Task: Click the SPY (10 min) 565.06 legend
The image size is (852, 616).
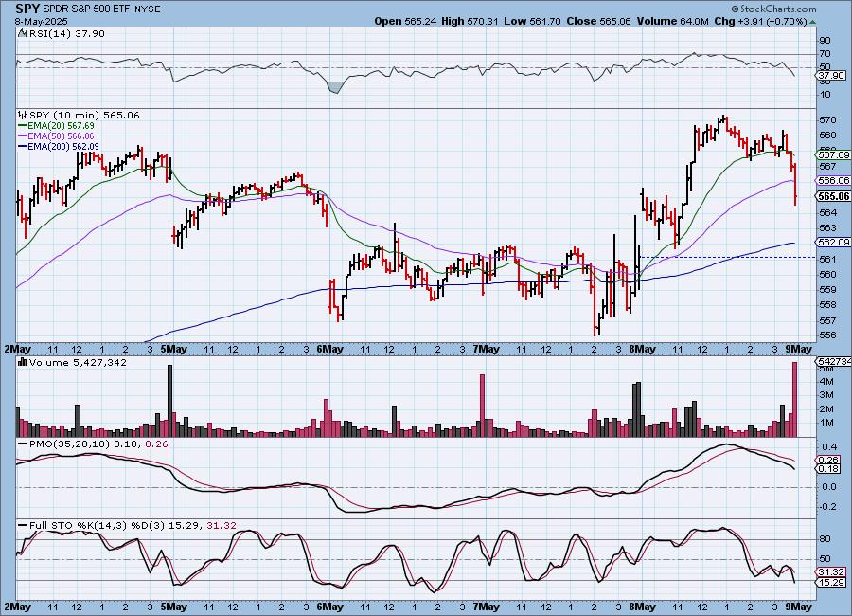Action: (84, 115)
